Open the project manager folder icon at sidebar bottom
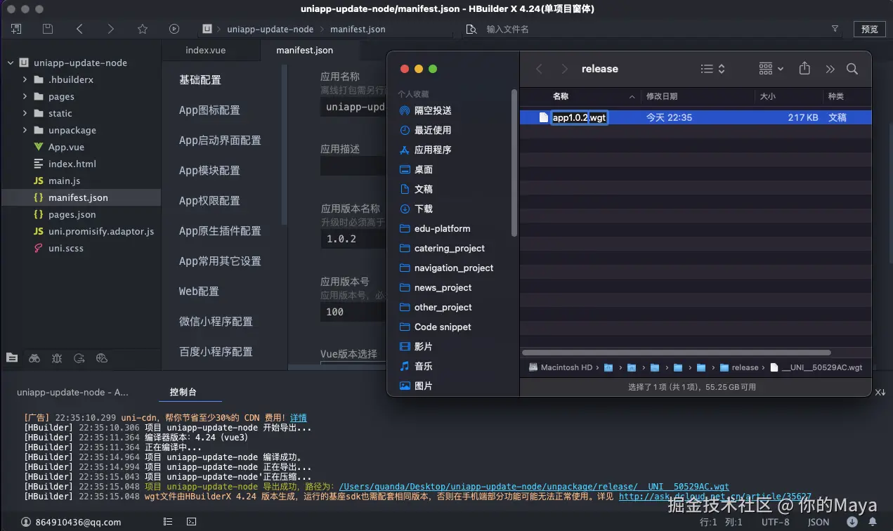This screenshot has width=893, height=531. 12,358
